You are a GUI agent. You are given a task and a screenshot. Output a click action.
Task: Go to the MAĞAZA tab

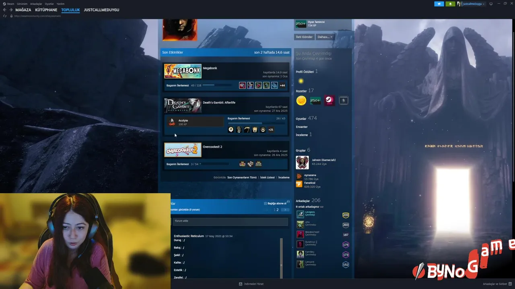(23, 10)
